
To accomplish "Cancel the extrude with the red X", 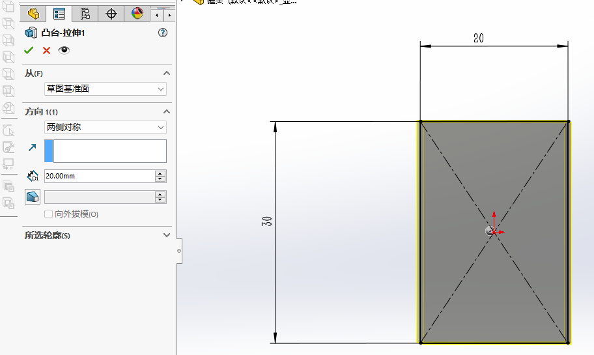I will click(46, 50).
